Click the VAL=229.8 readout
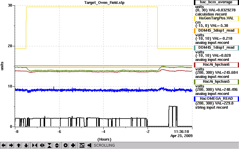239x149 pixels. click(x=224, y=103)
